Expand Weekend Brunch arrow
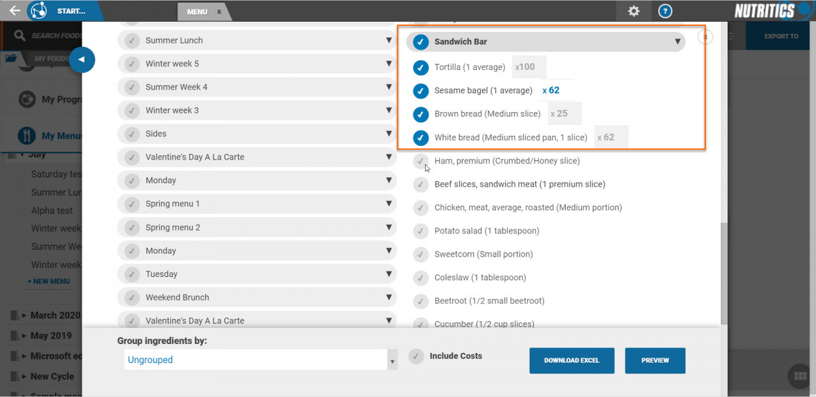 (x=388, y=297)
